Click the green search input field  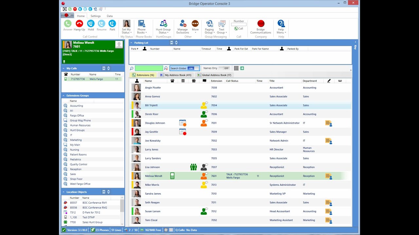tap(149, 68)
